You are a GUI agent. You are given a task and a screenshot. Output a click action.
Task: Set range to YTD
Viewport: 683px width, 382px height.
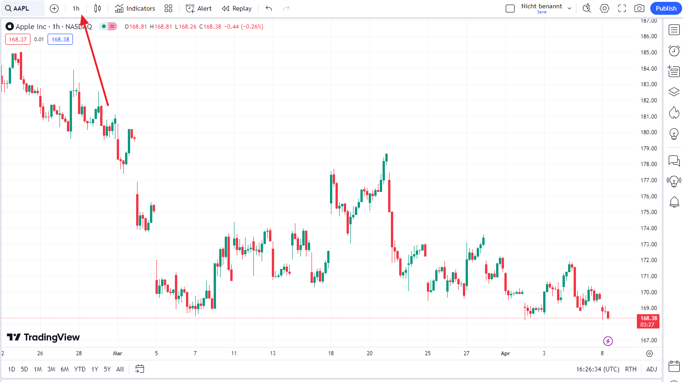(x=80, y=369)
